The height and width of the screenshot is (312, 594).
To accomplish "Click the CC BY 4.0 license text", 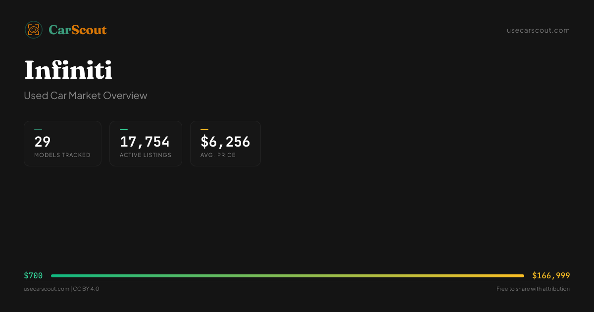I will (x=86, y=289).
